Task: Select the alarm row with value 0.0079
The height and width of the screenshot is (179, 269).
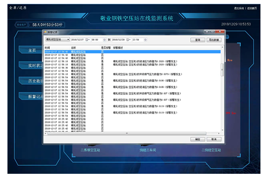Action: pyautogui.click(x=132, y=74)
